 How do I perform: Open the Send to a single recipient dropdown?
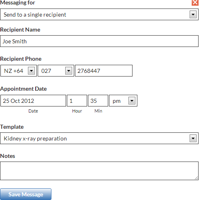tap(99, 15)
